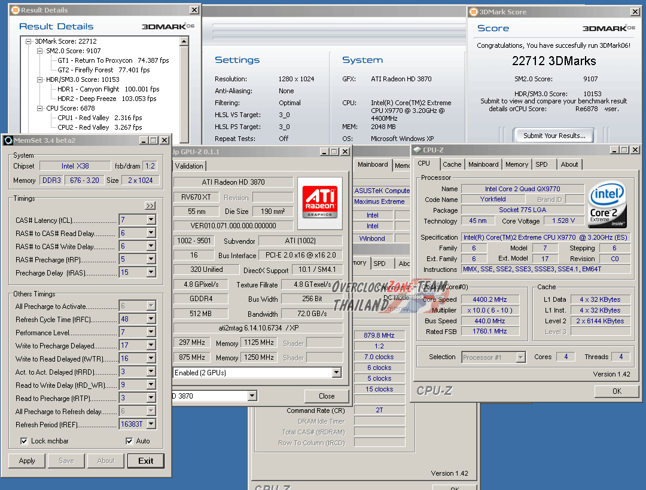Click Close in GPU-Z
Image resolution: width=646 pixels, height=490 pixels.
(327, 396)
